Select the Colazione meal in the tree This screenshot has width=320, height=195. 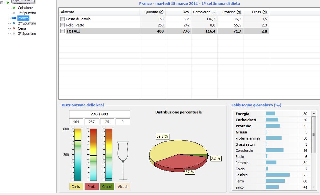[25, 8]
